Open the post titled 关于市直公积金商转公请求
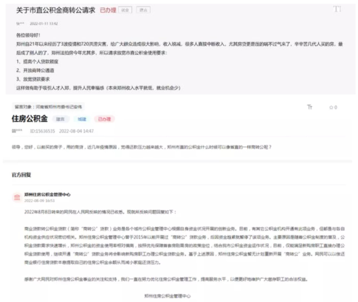This screenshot has height=302, width=358. point(55,10)
